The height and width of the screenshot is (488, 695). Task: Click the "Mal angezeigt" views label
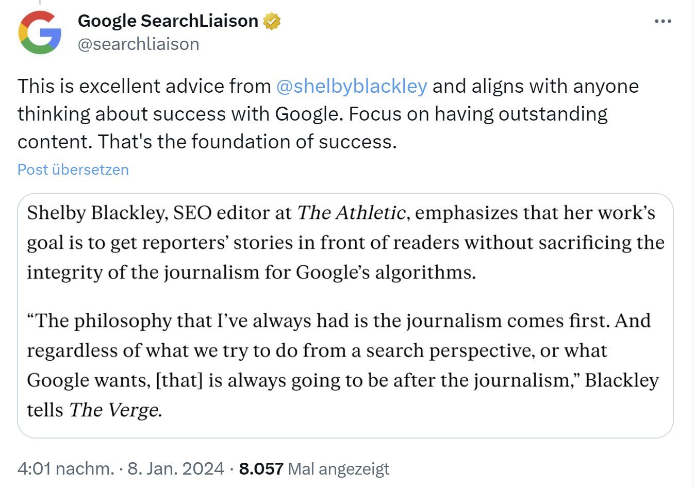338,469
